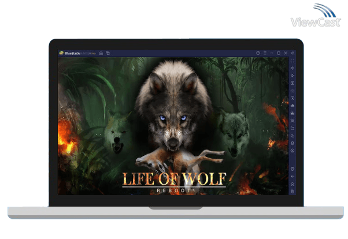Click the circular sync icon in sidebar
Image resolution: width=348 pixels, height=239 pixels.
pos(293,98)
